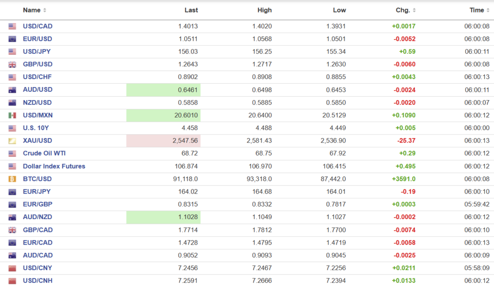Click the US flag beside Crude Oil WTI
Screen dimensions: 494x287
(x=12, y=154)
